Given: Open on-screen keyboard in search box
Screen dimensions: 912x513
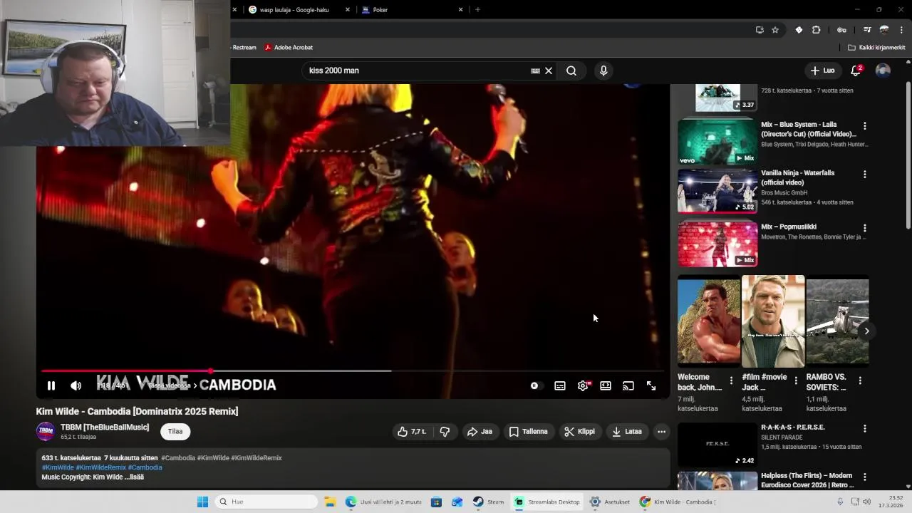Looking at the screenshot, I should click(535, 71).
